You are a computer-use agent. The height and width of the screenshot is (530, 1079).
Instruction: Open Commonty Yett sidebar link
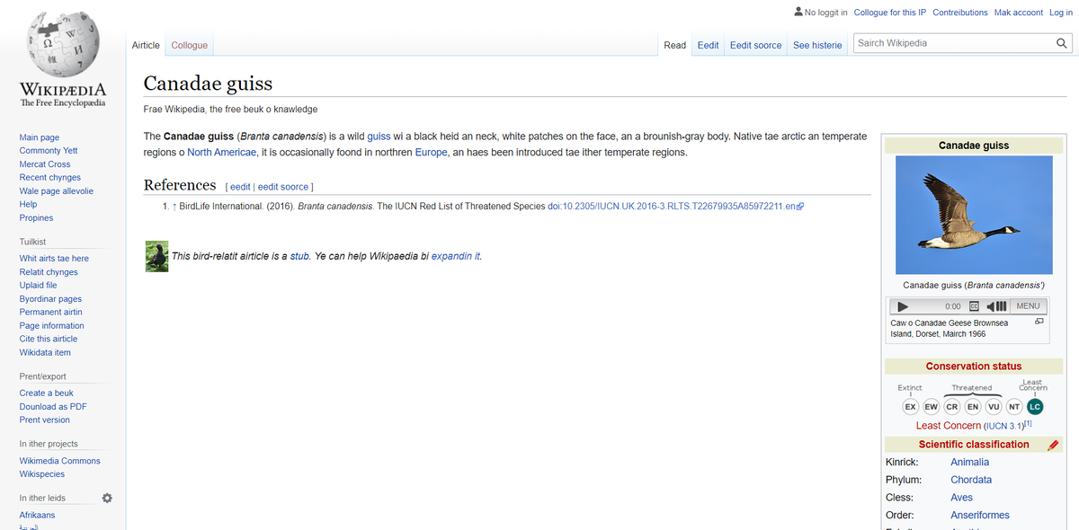pyautogui.click(x=49, y=151)
